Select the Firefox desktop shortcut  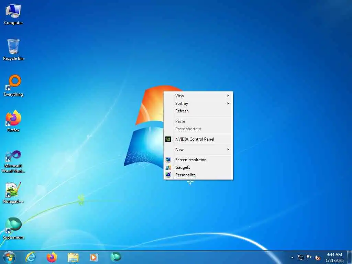coord(13,121)
